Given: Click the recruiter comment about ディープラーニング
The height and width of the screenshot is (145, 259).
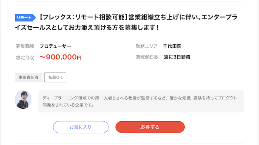Looking at the screenshot, I should 141,101.
